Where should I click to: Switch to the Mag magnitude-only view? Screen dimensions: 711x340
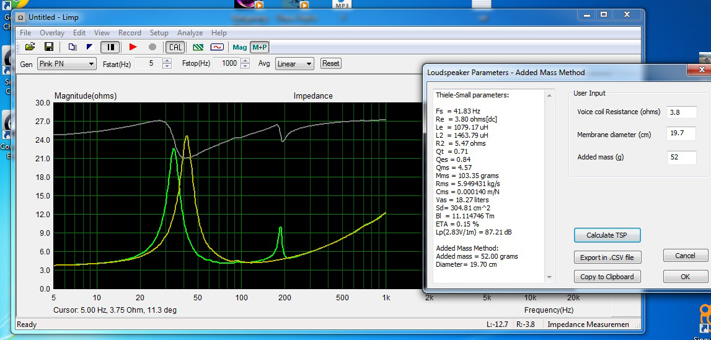(x=239, y=47)
